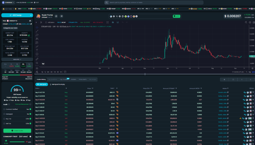Select the ruler measure tool
Screen dimensions: 255x145
37,59
